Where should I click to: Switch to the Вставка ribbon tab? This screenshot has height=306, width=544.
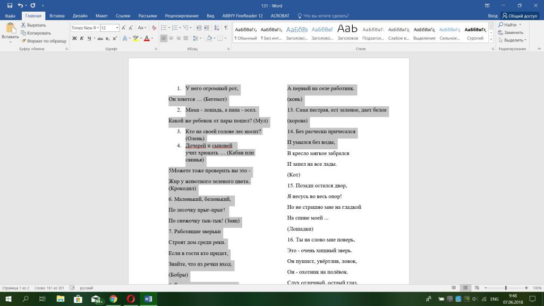coord(57,16)
